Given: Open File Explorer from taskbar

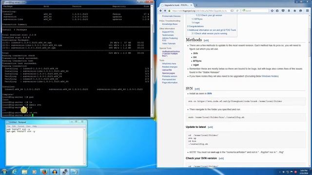Looking at the screenshot, I should point(24,172).
